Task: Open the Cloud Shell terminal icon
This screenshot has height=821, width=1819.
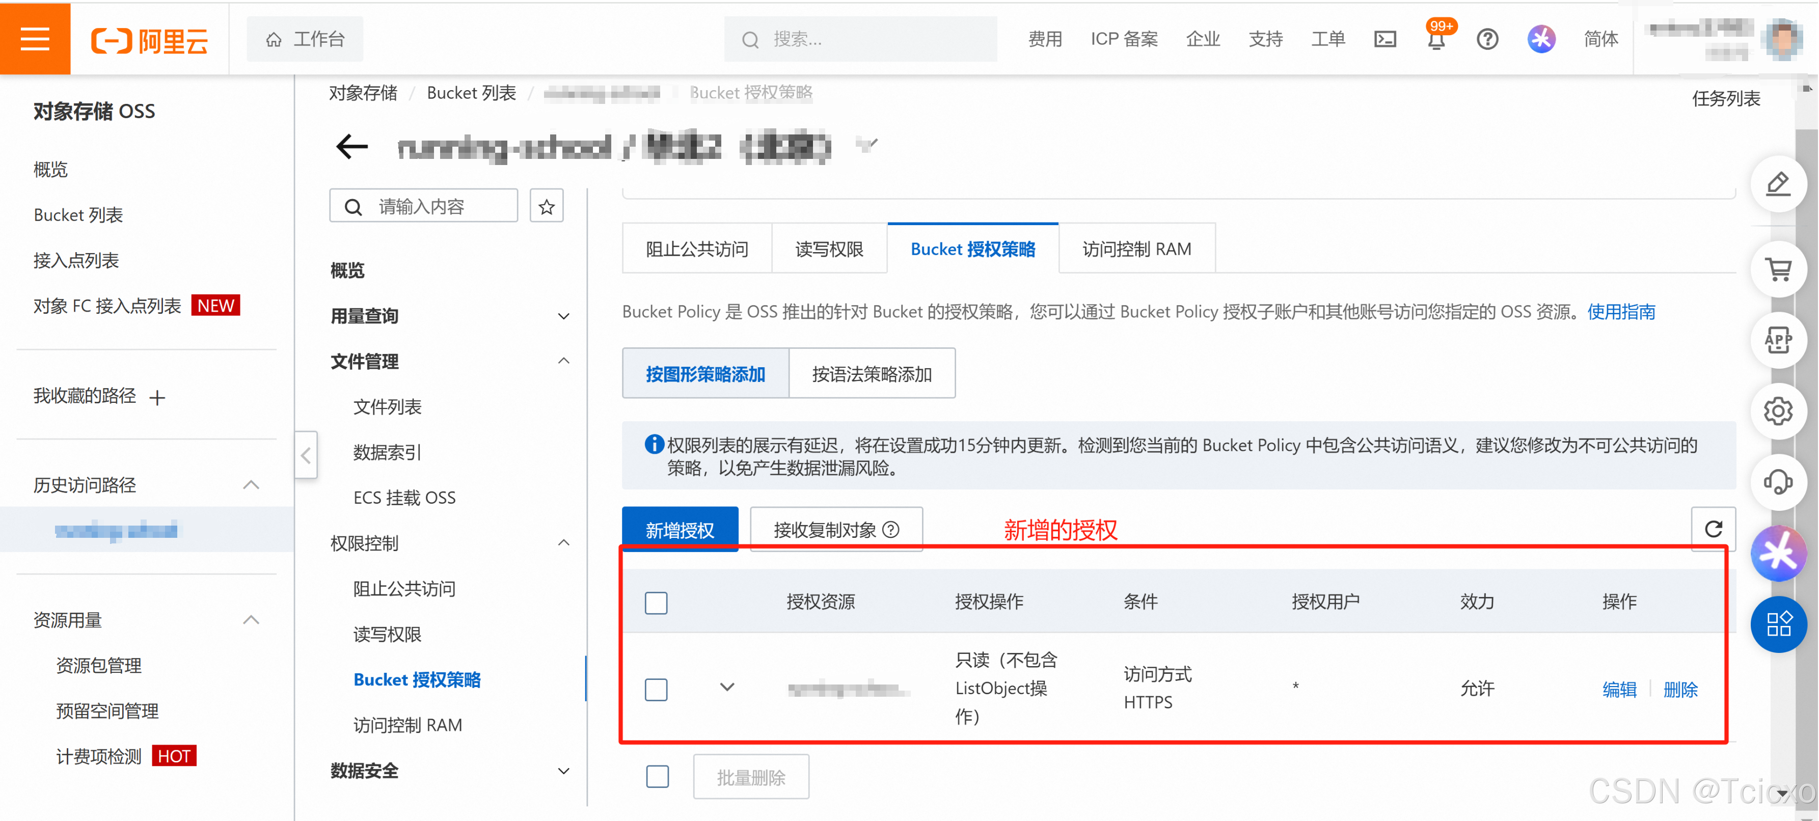Action: pyautogui.click(x=1384, y=39)
